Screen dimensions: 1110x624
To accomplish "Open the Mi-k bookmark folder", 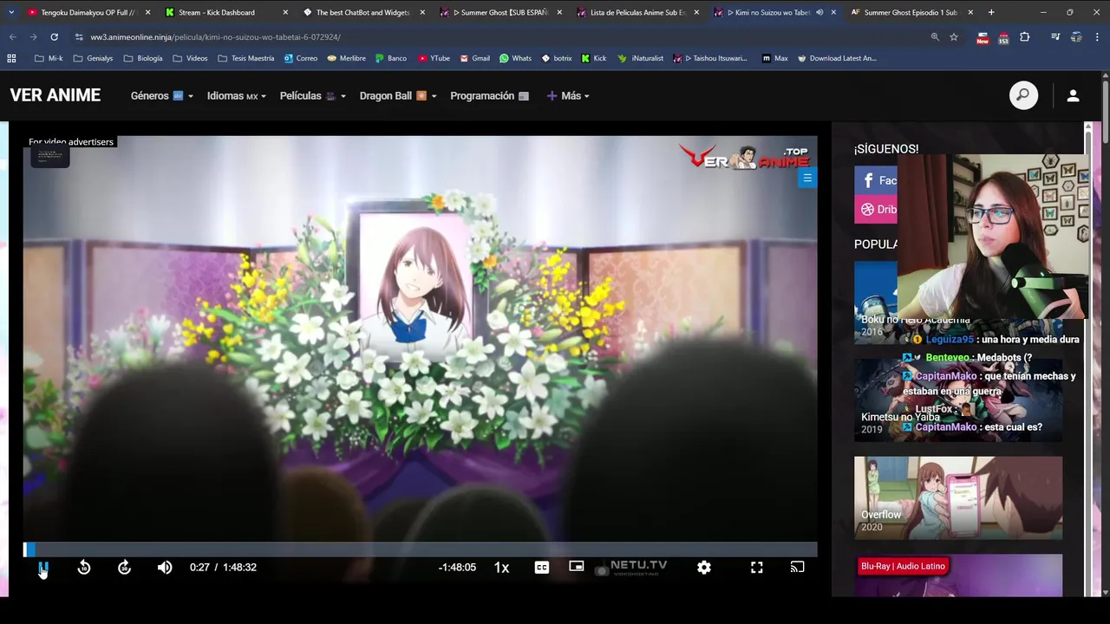I will click(49, 58).
